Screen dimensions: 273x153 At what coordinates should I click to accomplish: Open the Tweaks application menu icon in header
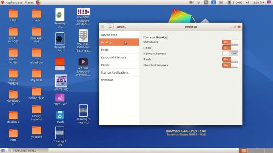pos(102,27)
